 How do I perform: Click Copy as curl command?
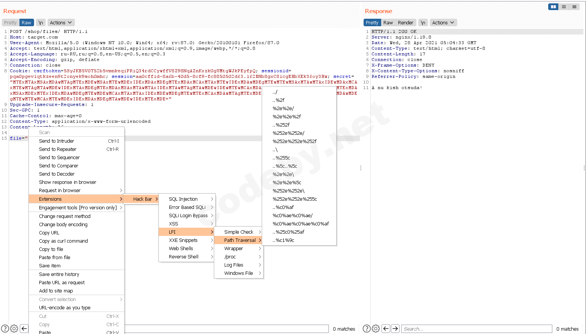coord(63,241)
